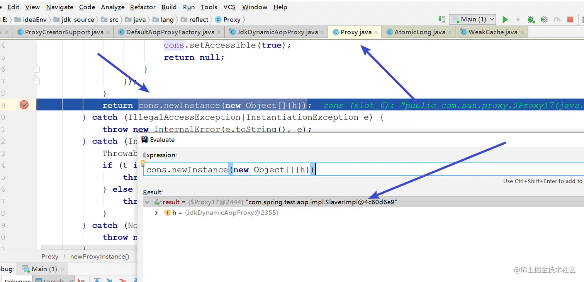This screenshot has height=282, width=584.
Task: Click the jdk-source breadcrumb folder
Action: [x=73, y=19]
